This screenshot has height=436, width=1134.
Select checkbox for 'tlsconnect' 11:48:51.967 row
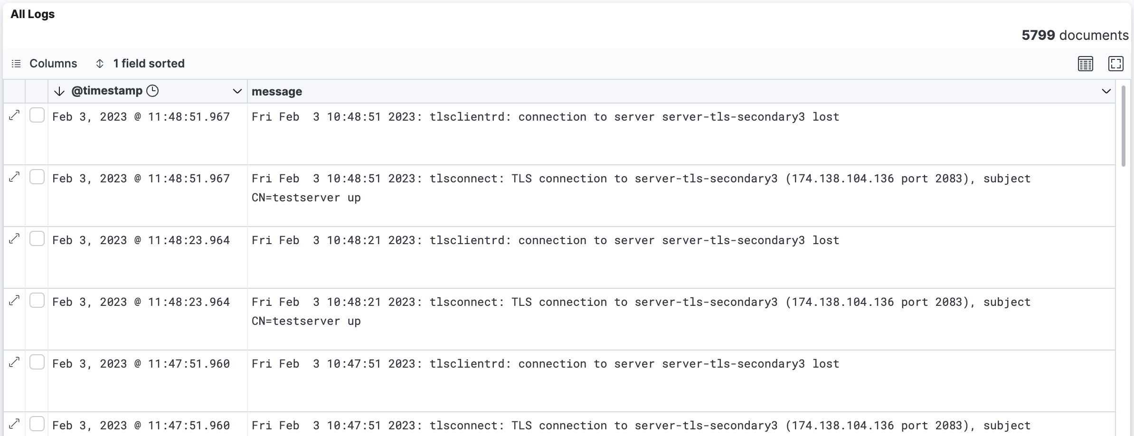(37, 177)
